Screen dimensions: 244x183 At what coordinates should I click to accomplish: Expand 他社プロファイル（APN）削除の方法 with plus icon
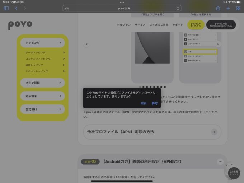(214, 132)
